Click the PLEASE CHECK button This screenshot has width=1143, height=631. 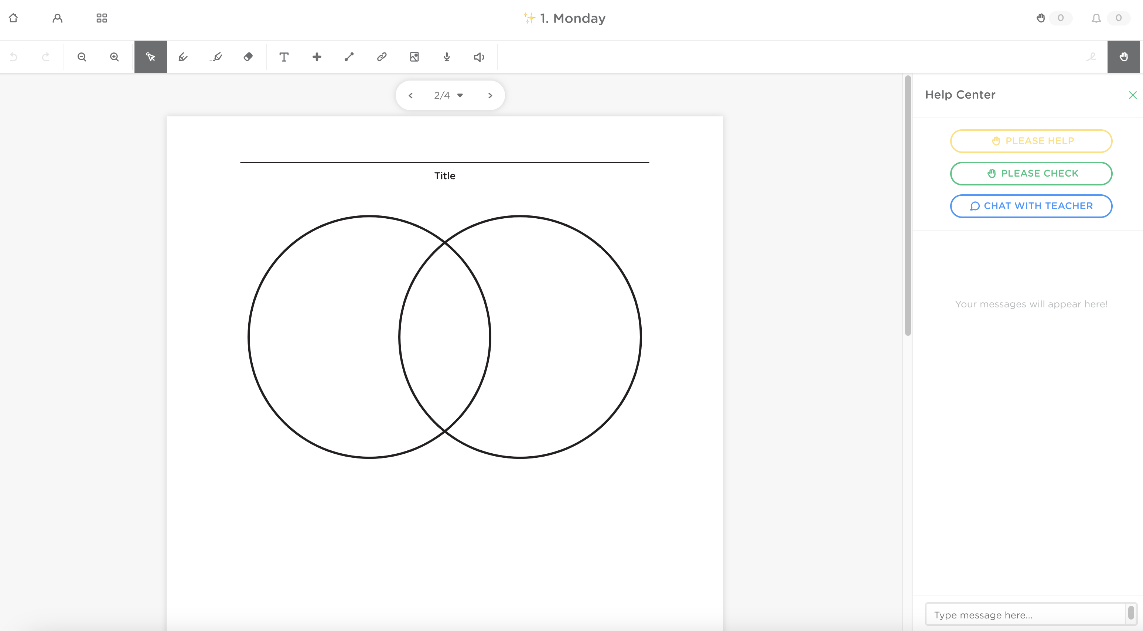pyautogui.click(x=1031, y=173)
